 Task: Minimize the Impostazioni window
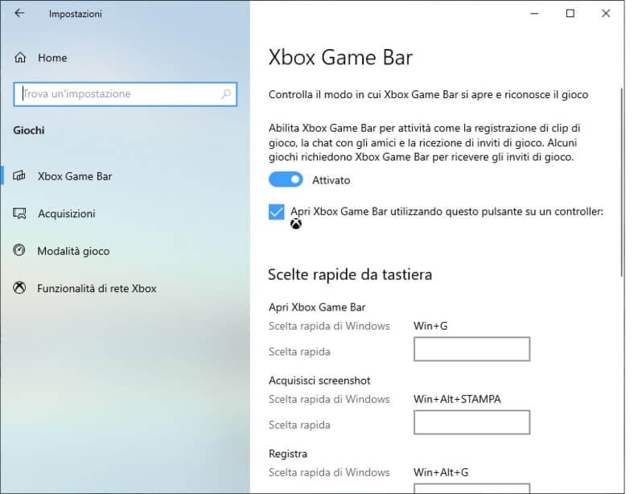click(534, 14)
